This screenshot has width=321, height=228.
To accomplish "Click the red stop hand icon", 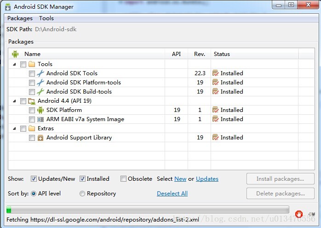I will coord(299,214).
